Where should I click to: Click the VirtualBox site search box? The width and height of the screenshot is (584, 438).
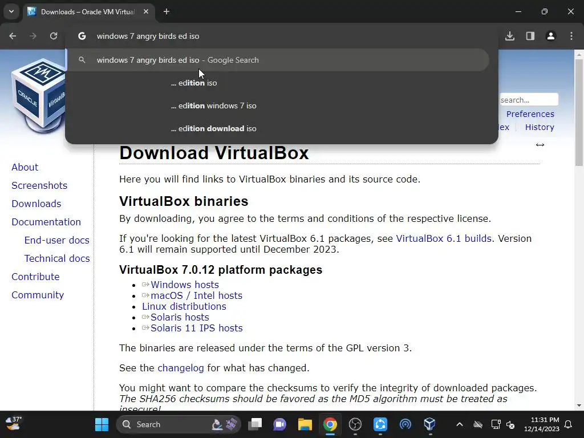tap(529, 100)
